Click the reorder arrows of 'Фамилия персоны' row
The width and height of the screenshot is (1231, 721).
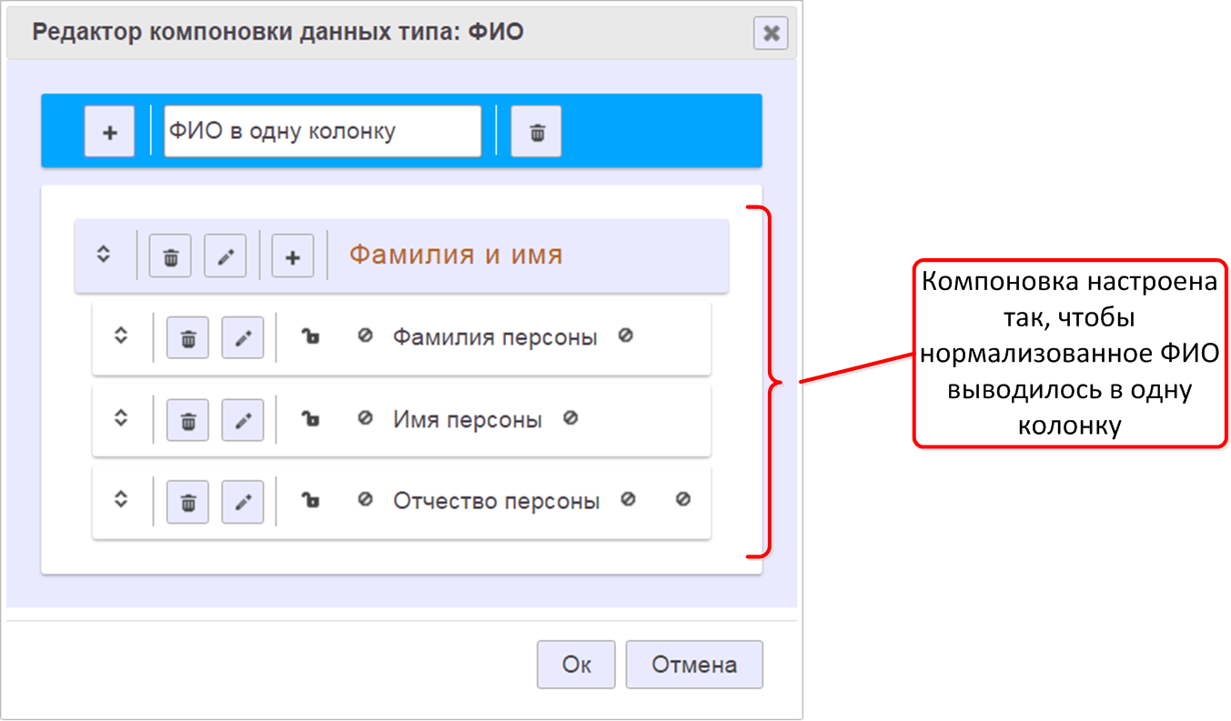pyautogui.click(x=121, y=336)
